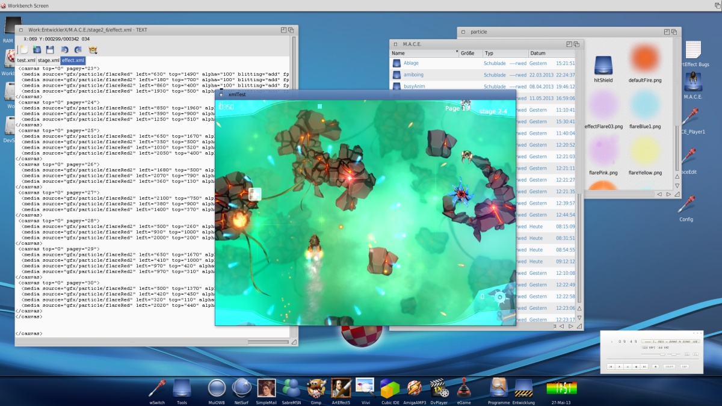Click New Document icon in editor toolbar
722x406 pixels.
pyautogui.click(x=23, y=50)
